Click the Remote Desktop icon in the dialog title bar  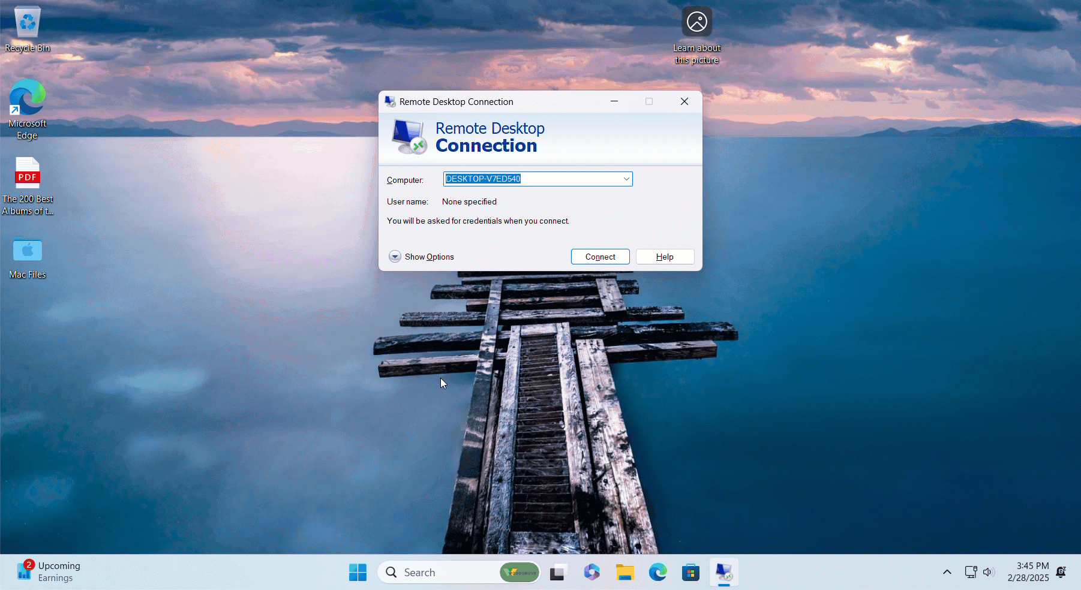[390, 101]
